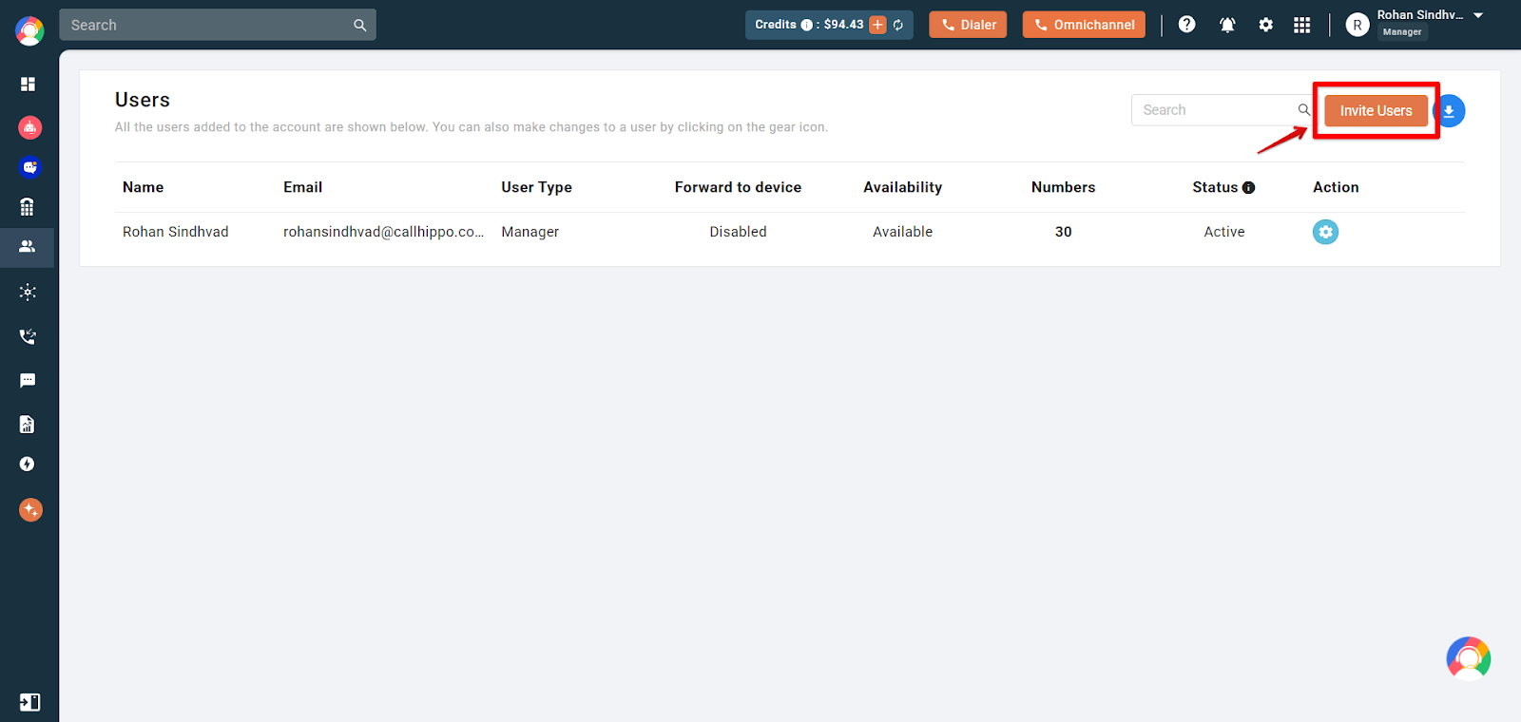Open the lightning bolt power sidebar icon

28,464
